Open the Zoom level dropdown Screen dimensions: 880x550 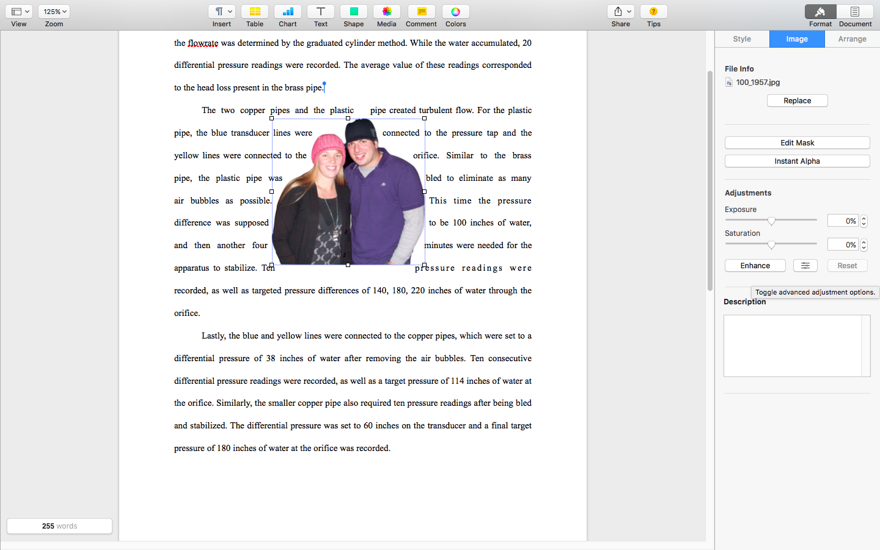coord(54,11)
